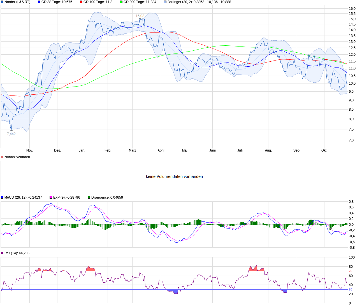Click the 70 threshold marker on RSI scale

pyautogui.click(x=350, y=271)
